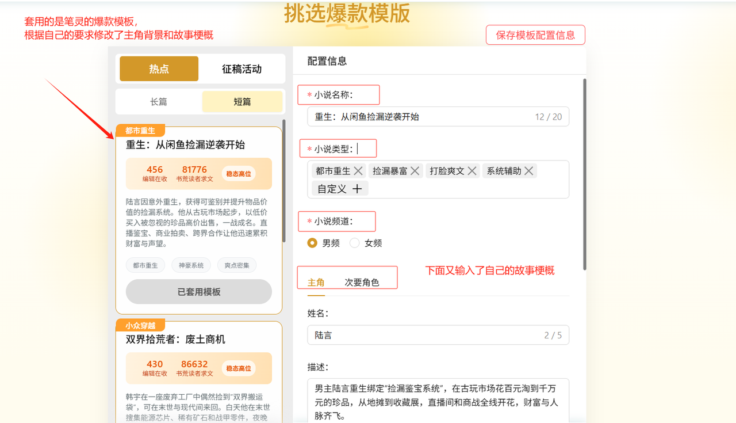The image size is (736, 423).
Task: Choose the 长篇 tab
Action: pyautogui.click(x=159, y=102)
